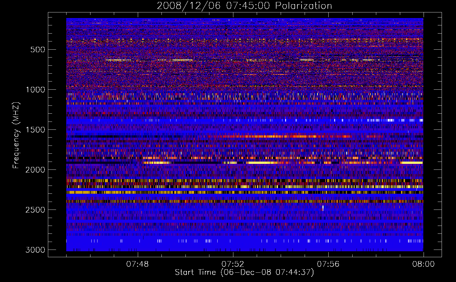Click the 07:56 time tick label
Screen dimensions: 456x282
point(328,264)
